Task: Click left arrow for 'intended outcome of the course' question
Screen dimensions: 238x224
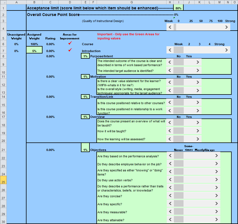Action: click(x=170, y=62)
